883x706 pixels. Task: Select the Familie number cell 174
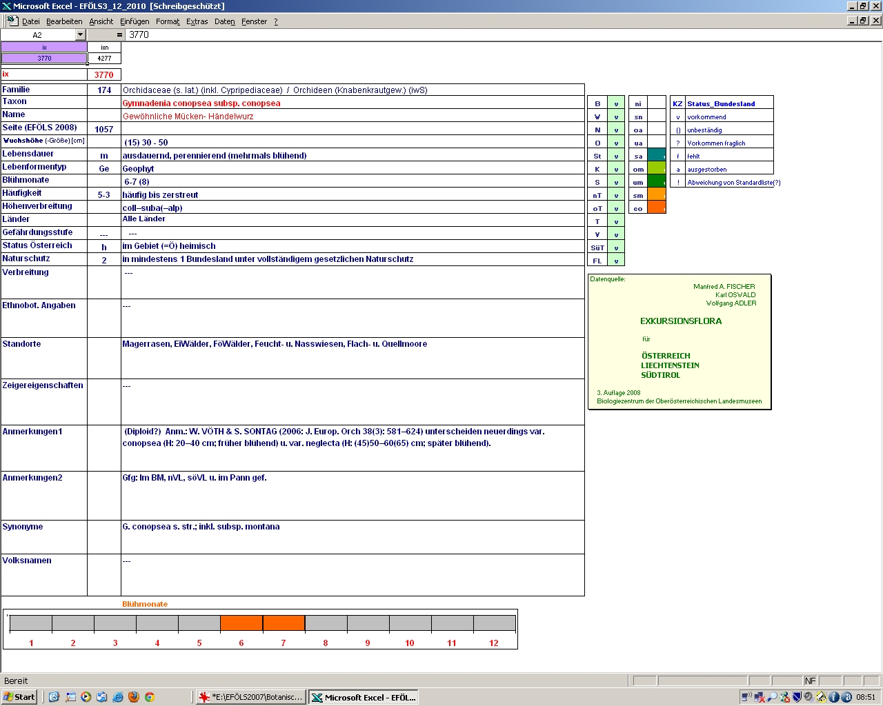pos(104,90)
